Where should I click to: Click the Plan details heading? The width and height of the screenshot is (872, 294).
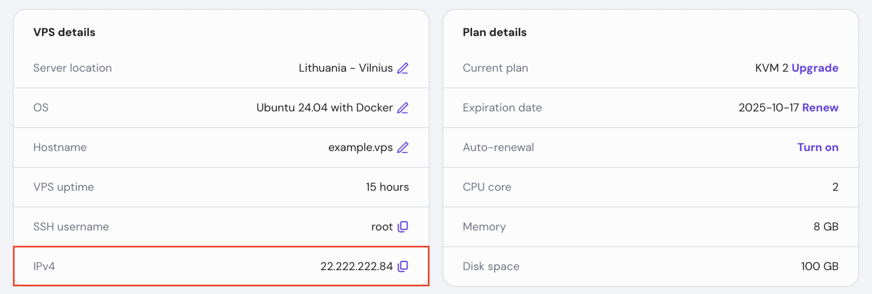tap(494, 31)
